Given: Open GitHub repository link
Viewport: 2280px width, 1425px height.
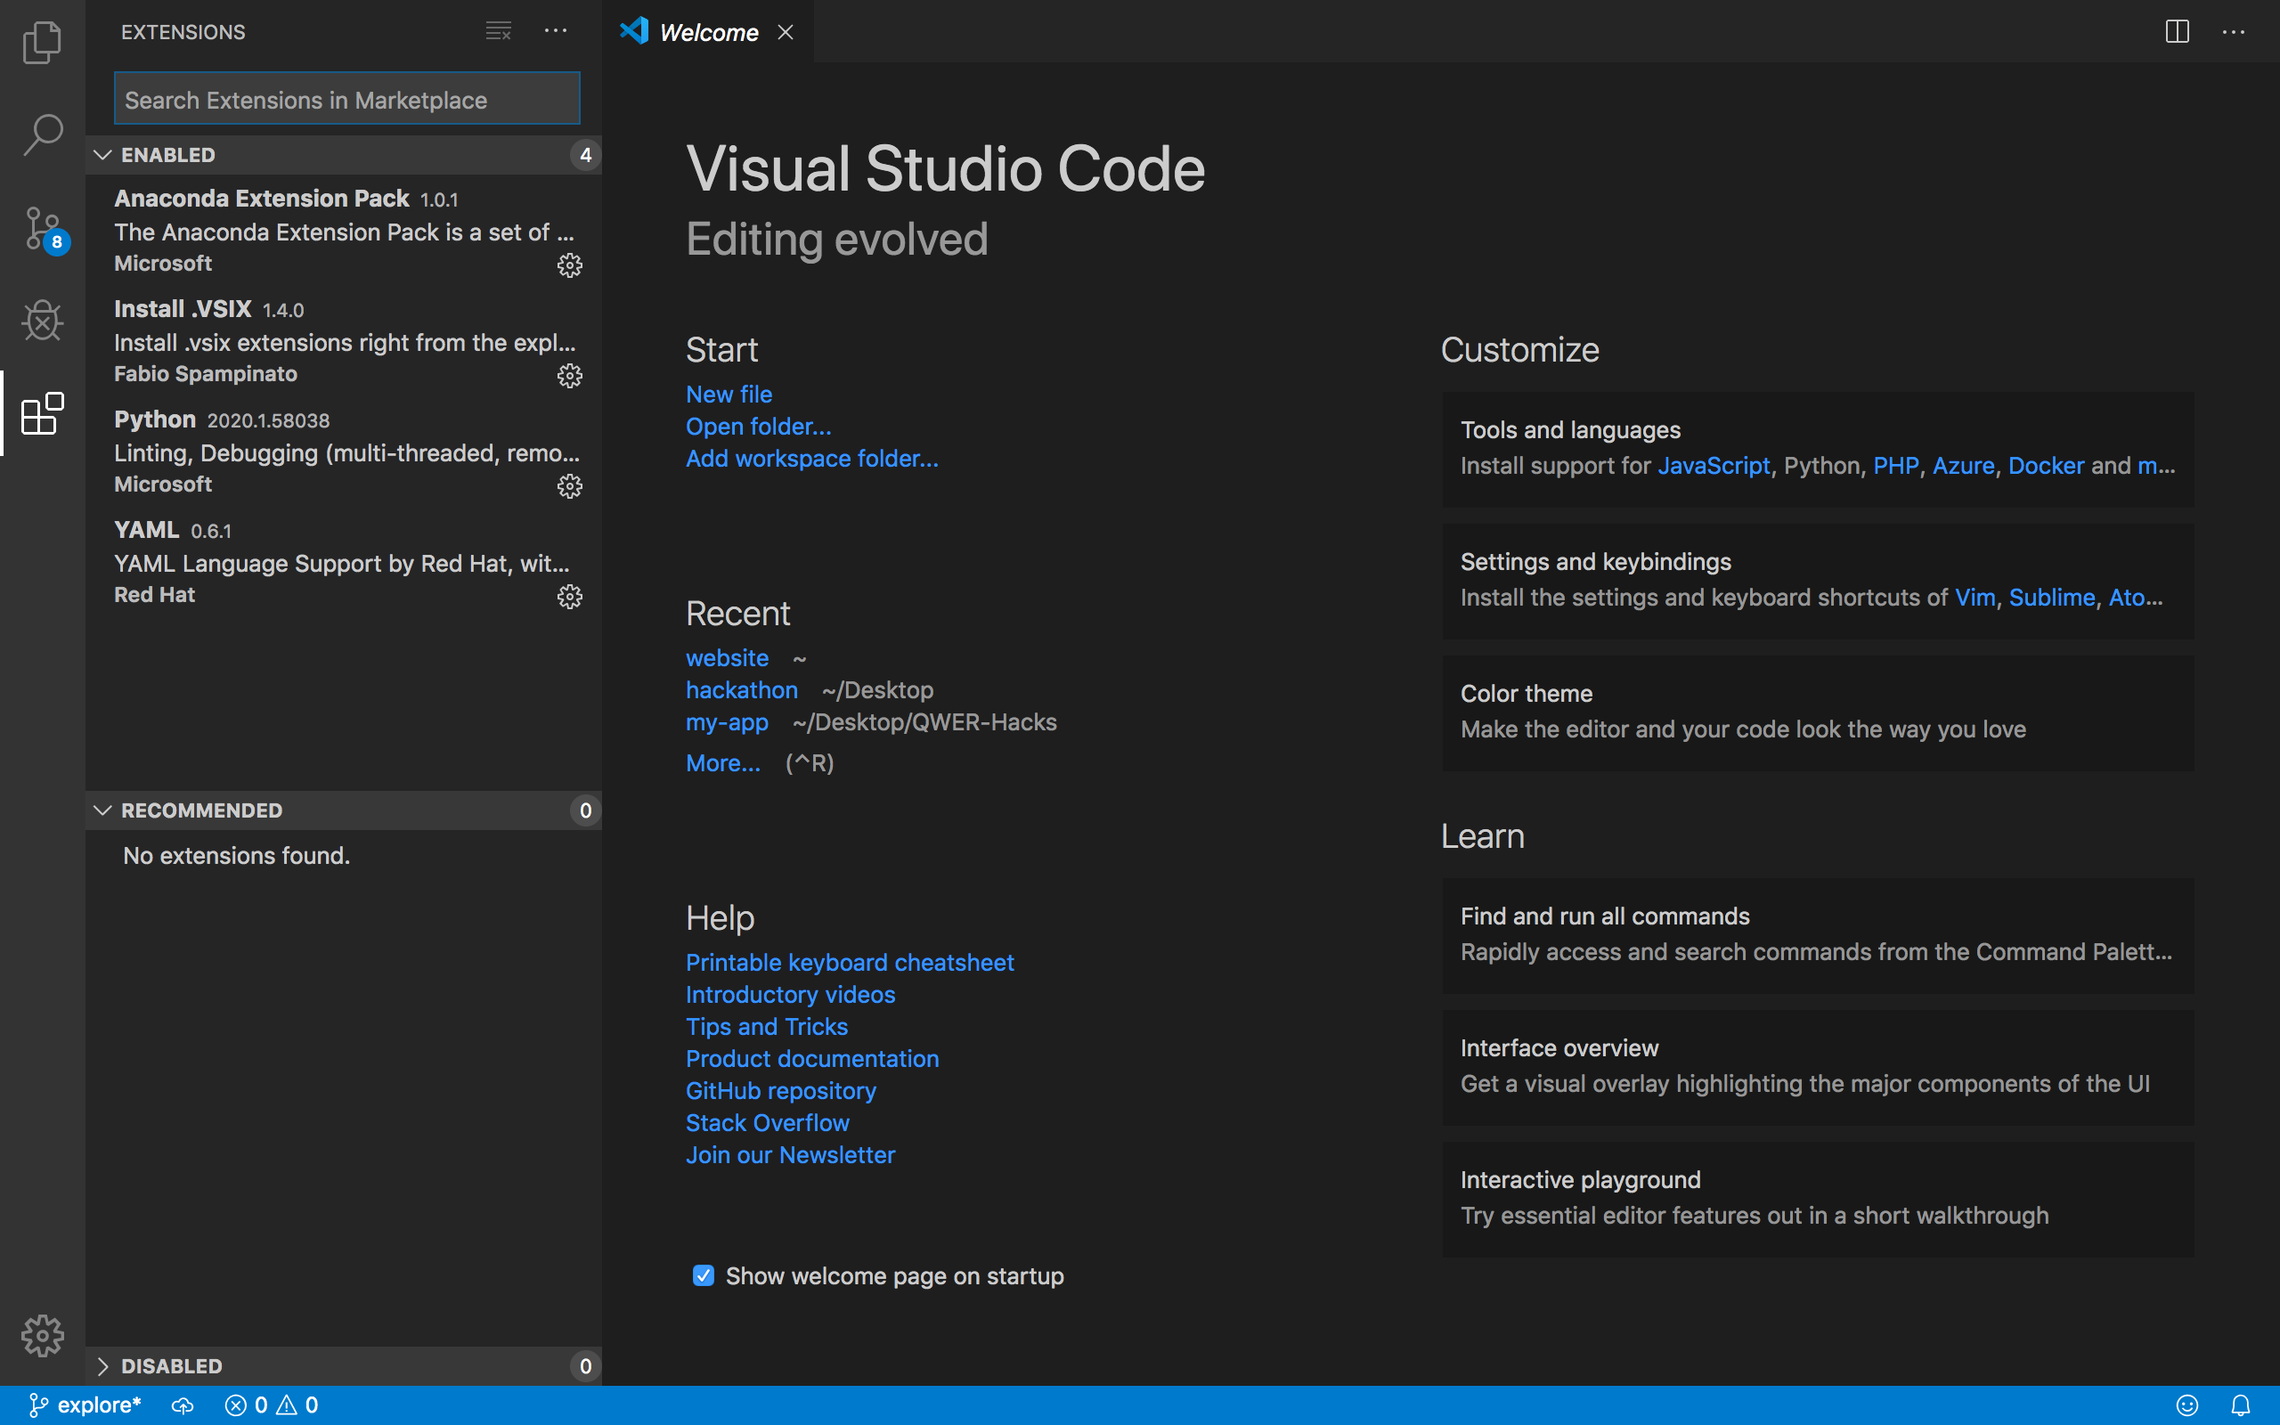Looking at the screenshot, I should 781,1090.
